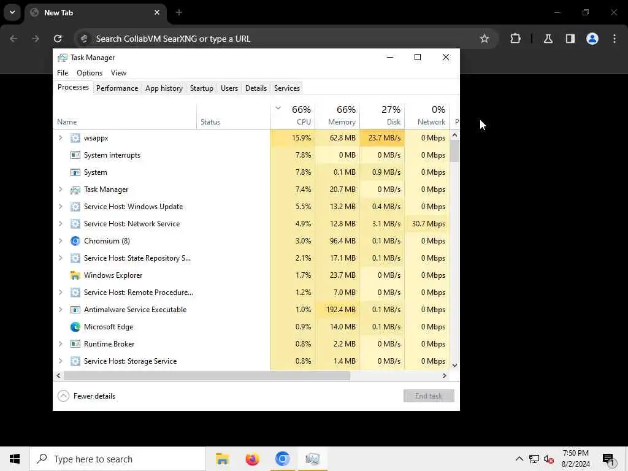Open Firefox from the taskbar
The width and height of the screenshot is (628, 471).
point(252,459)
